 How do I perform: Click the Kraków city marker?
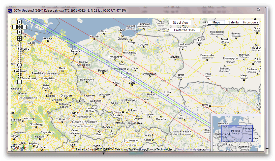point(137,116)
